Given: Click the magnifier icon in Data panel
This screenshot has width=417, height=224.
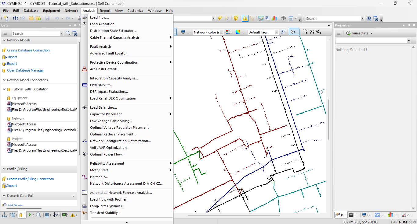Looking at the screenshot, I should [68, 33].
